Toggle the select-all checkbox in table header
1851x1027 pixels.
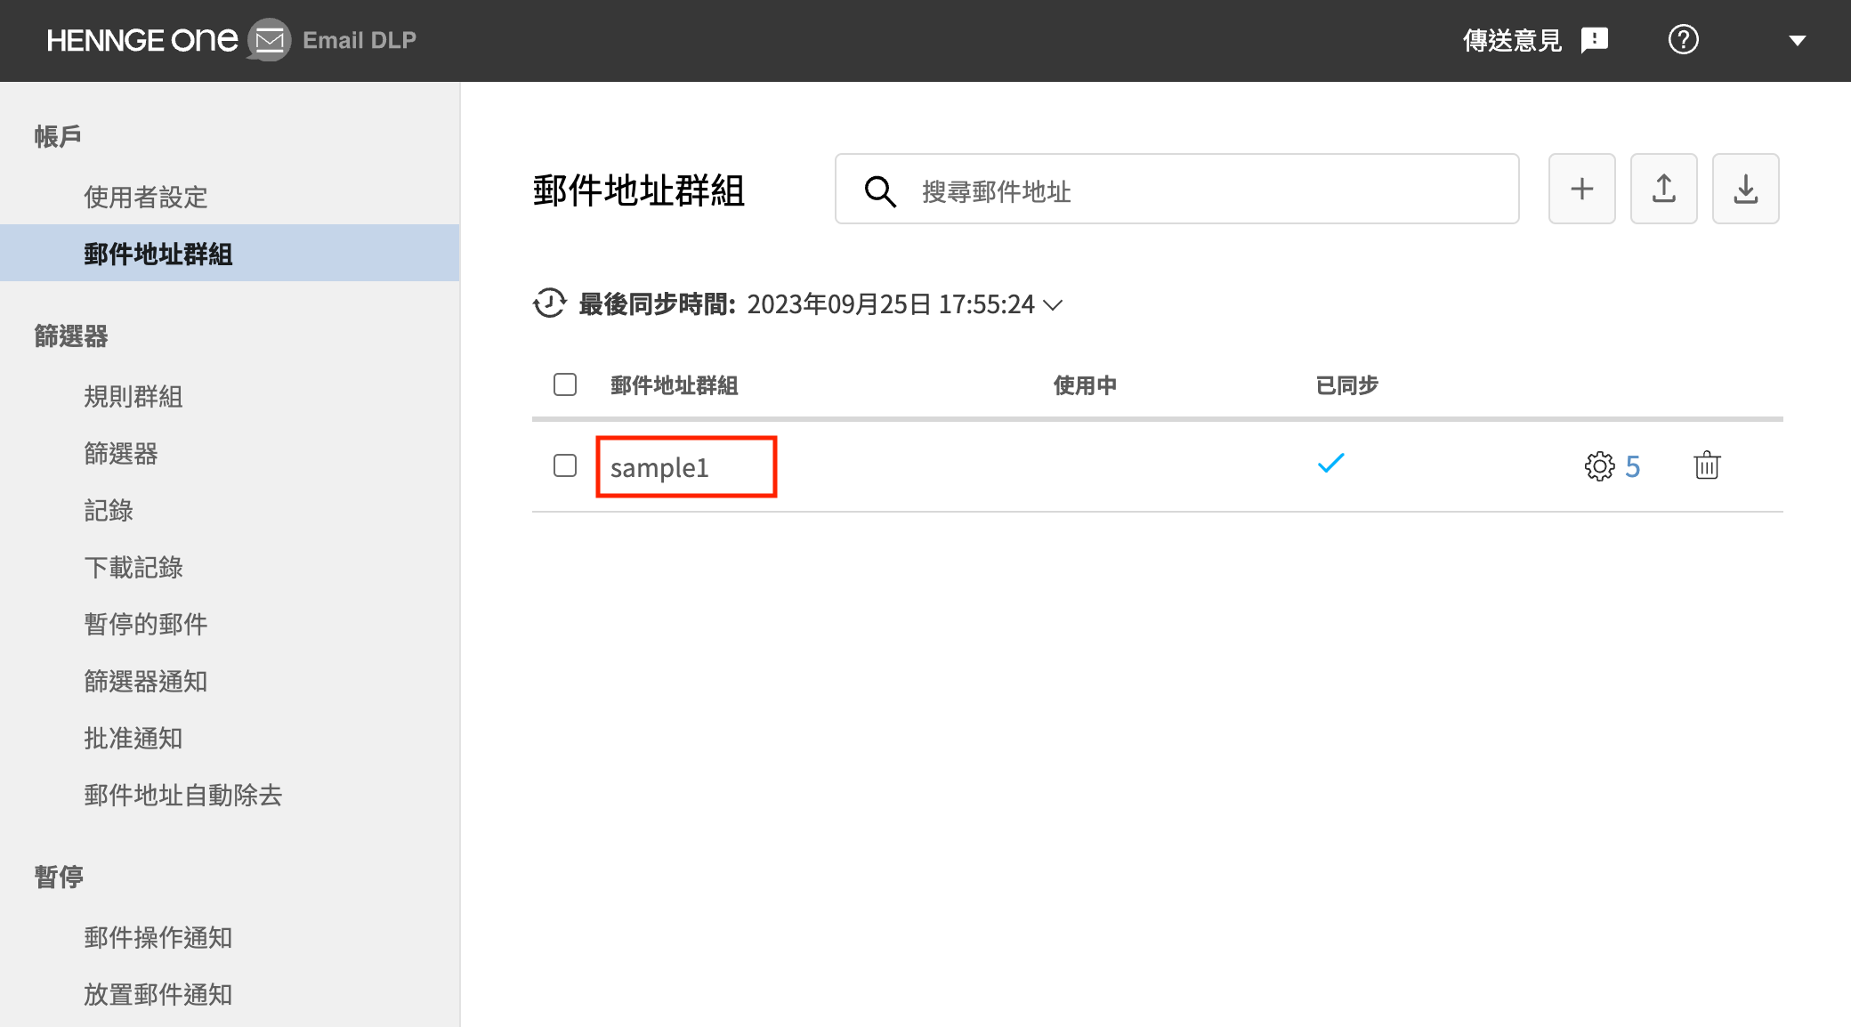click(565, 384)
